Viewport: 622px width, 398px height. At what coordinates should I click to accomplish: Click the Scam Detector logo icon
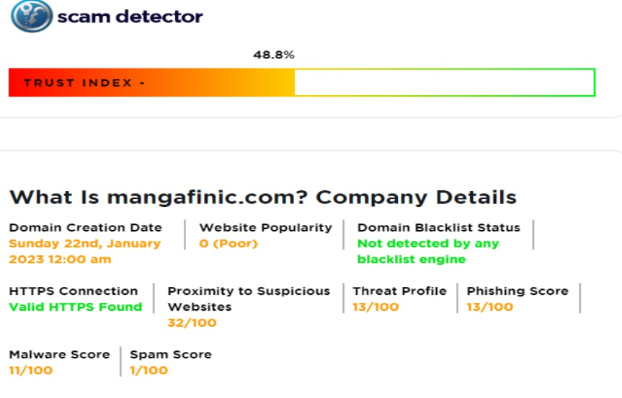(31, 16)
